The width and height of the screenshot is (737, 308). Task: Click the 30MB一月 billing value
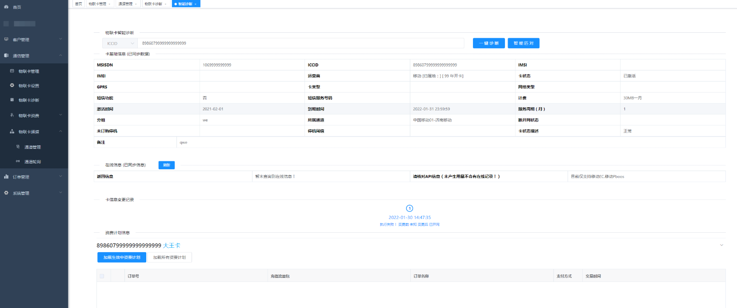(633, 98)
